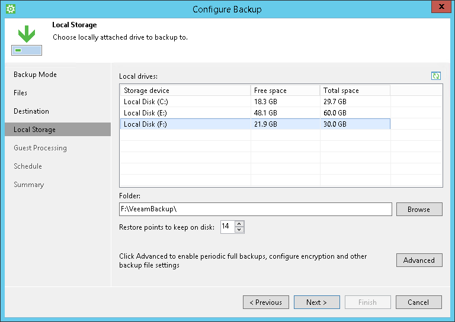Click the Veeam gear icon in title bar

[10, 9]
